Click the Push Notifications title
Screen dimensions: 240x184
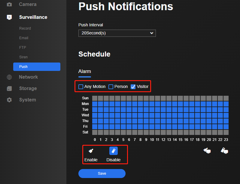(126, 7)
